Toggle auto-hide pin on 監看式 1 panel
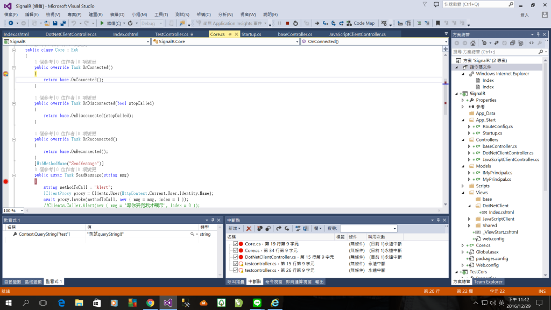The width and height of the screenshot is (551, 310). tap(213, 220)
